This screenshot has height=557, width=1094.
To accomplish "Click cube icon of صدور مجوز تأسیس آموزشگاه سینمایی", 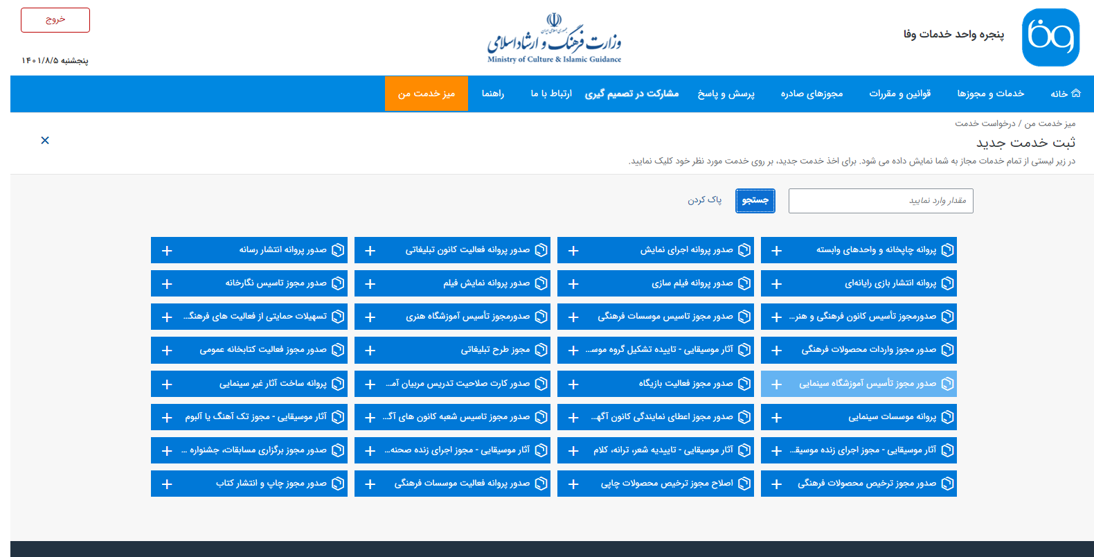I will 948,384.
